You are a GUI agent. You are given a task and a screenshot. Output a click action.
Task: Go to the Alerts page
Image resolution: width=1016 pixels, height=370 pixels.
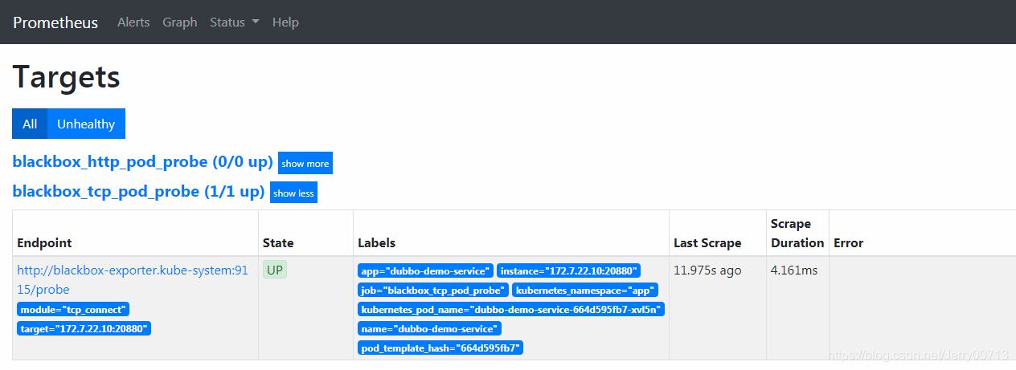coord(133,22)
